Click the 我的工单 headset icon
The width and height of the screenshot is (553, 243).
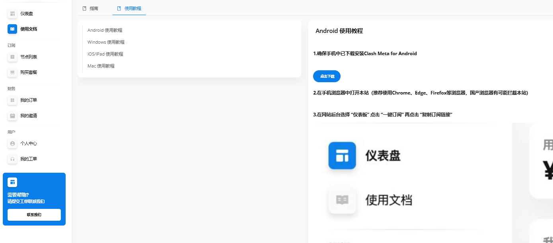tap(12, 159)
